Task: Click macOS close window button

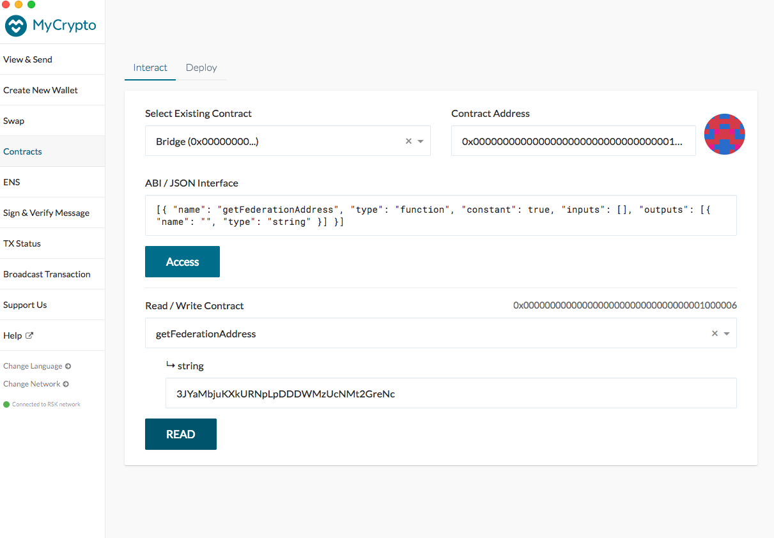Action: (6, 4)
